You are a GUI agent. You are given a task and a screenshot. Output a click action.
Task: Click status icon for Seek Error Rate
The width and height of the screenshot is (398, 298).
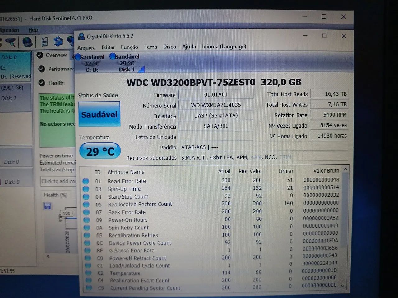tap(86, 212)
